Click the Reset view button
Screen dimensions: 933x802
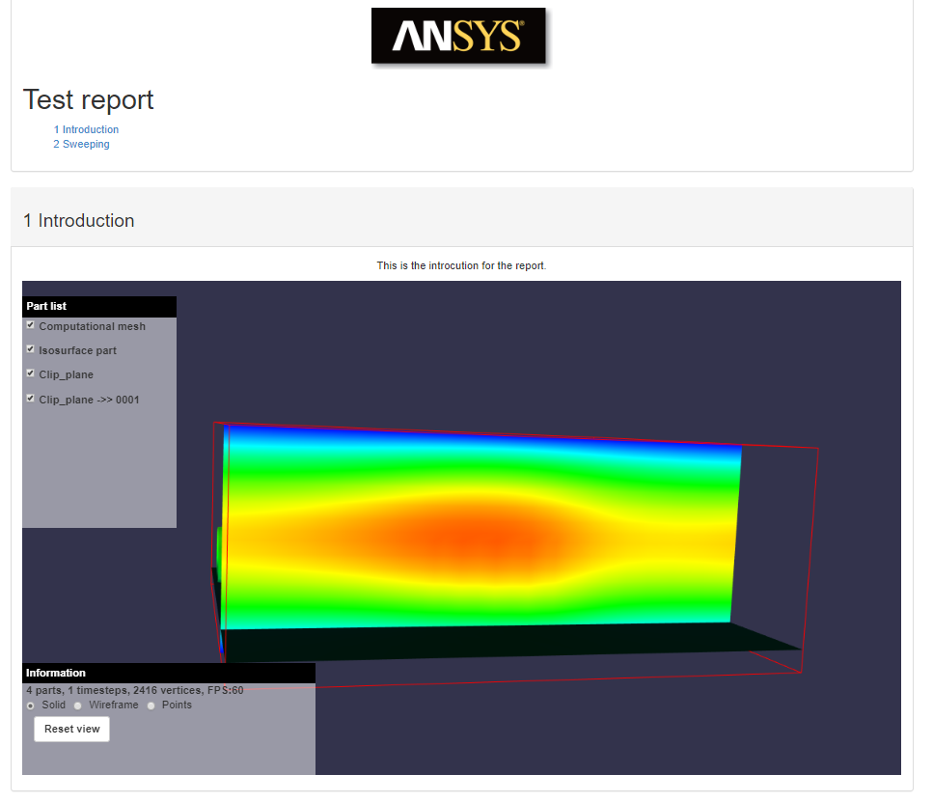point(72,729)
